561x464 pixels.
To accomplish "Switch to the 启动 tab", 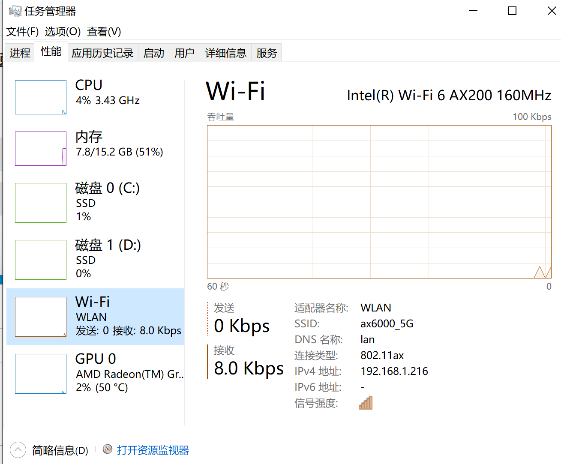I will coord(154,53).
